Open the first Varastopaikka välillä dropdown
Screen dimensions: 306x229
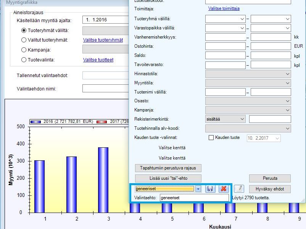(x=242, y=28)
